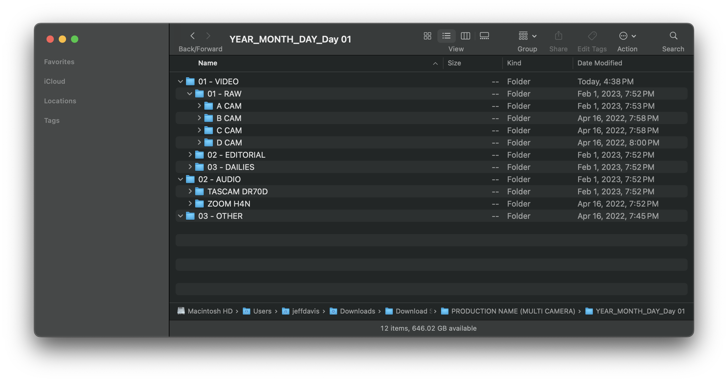The width and height of the screenshot is (728, 382).
Task: Click the Share toolbar icon
Action: coord(558,36)
